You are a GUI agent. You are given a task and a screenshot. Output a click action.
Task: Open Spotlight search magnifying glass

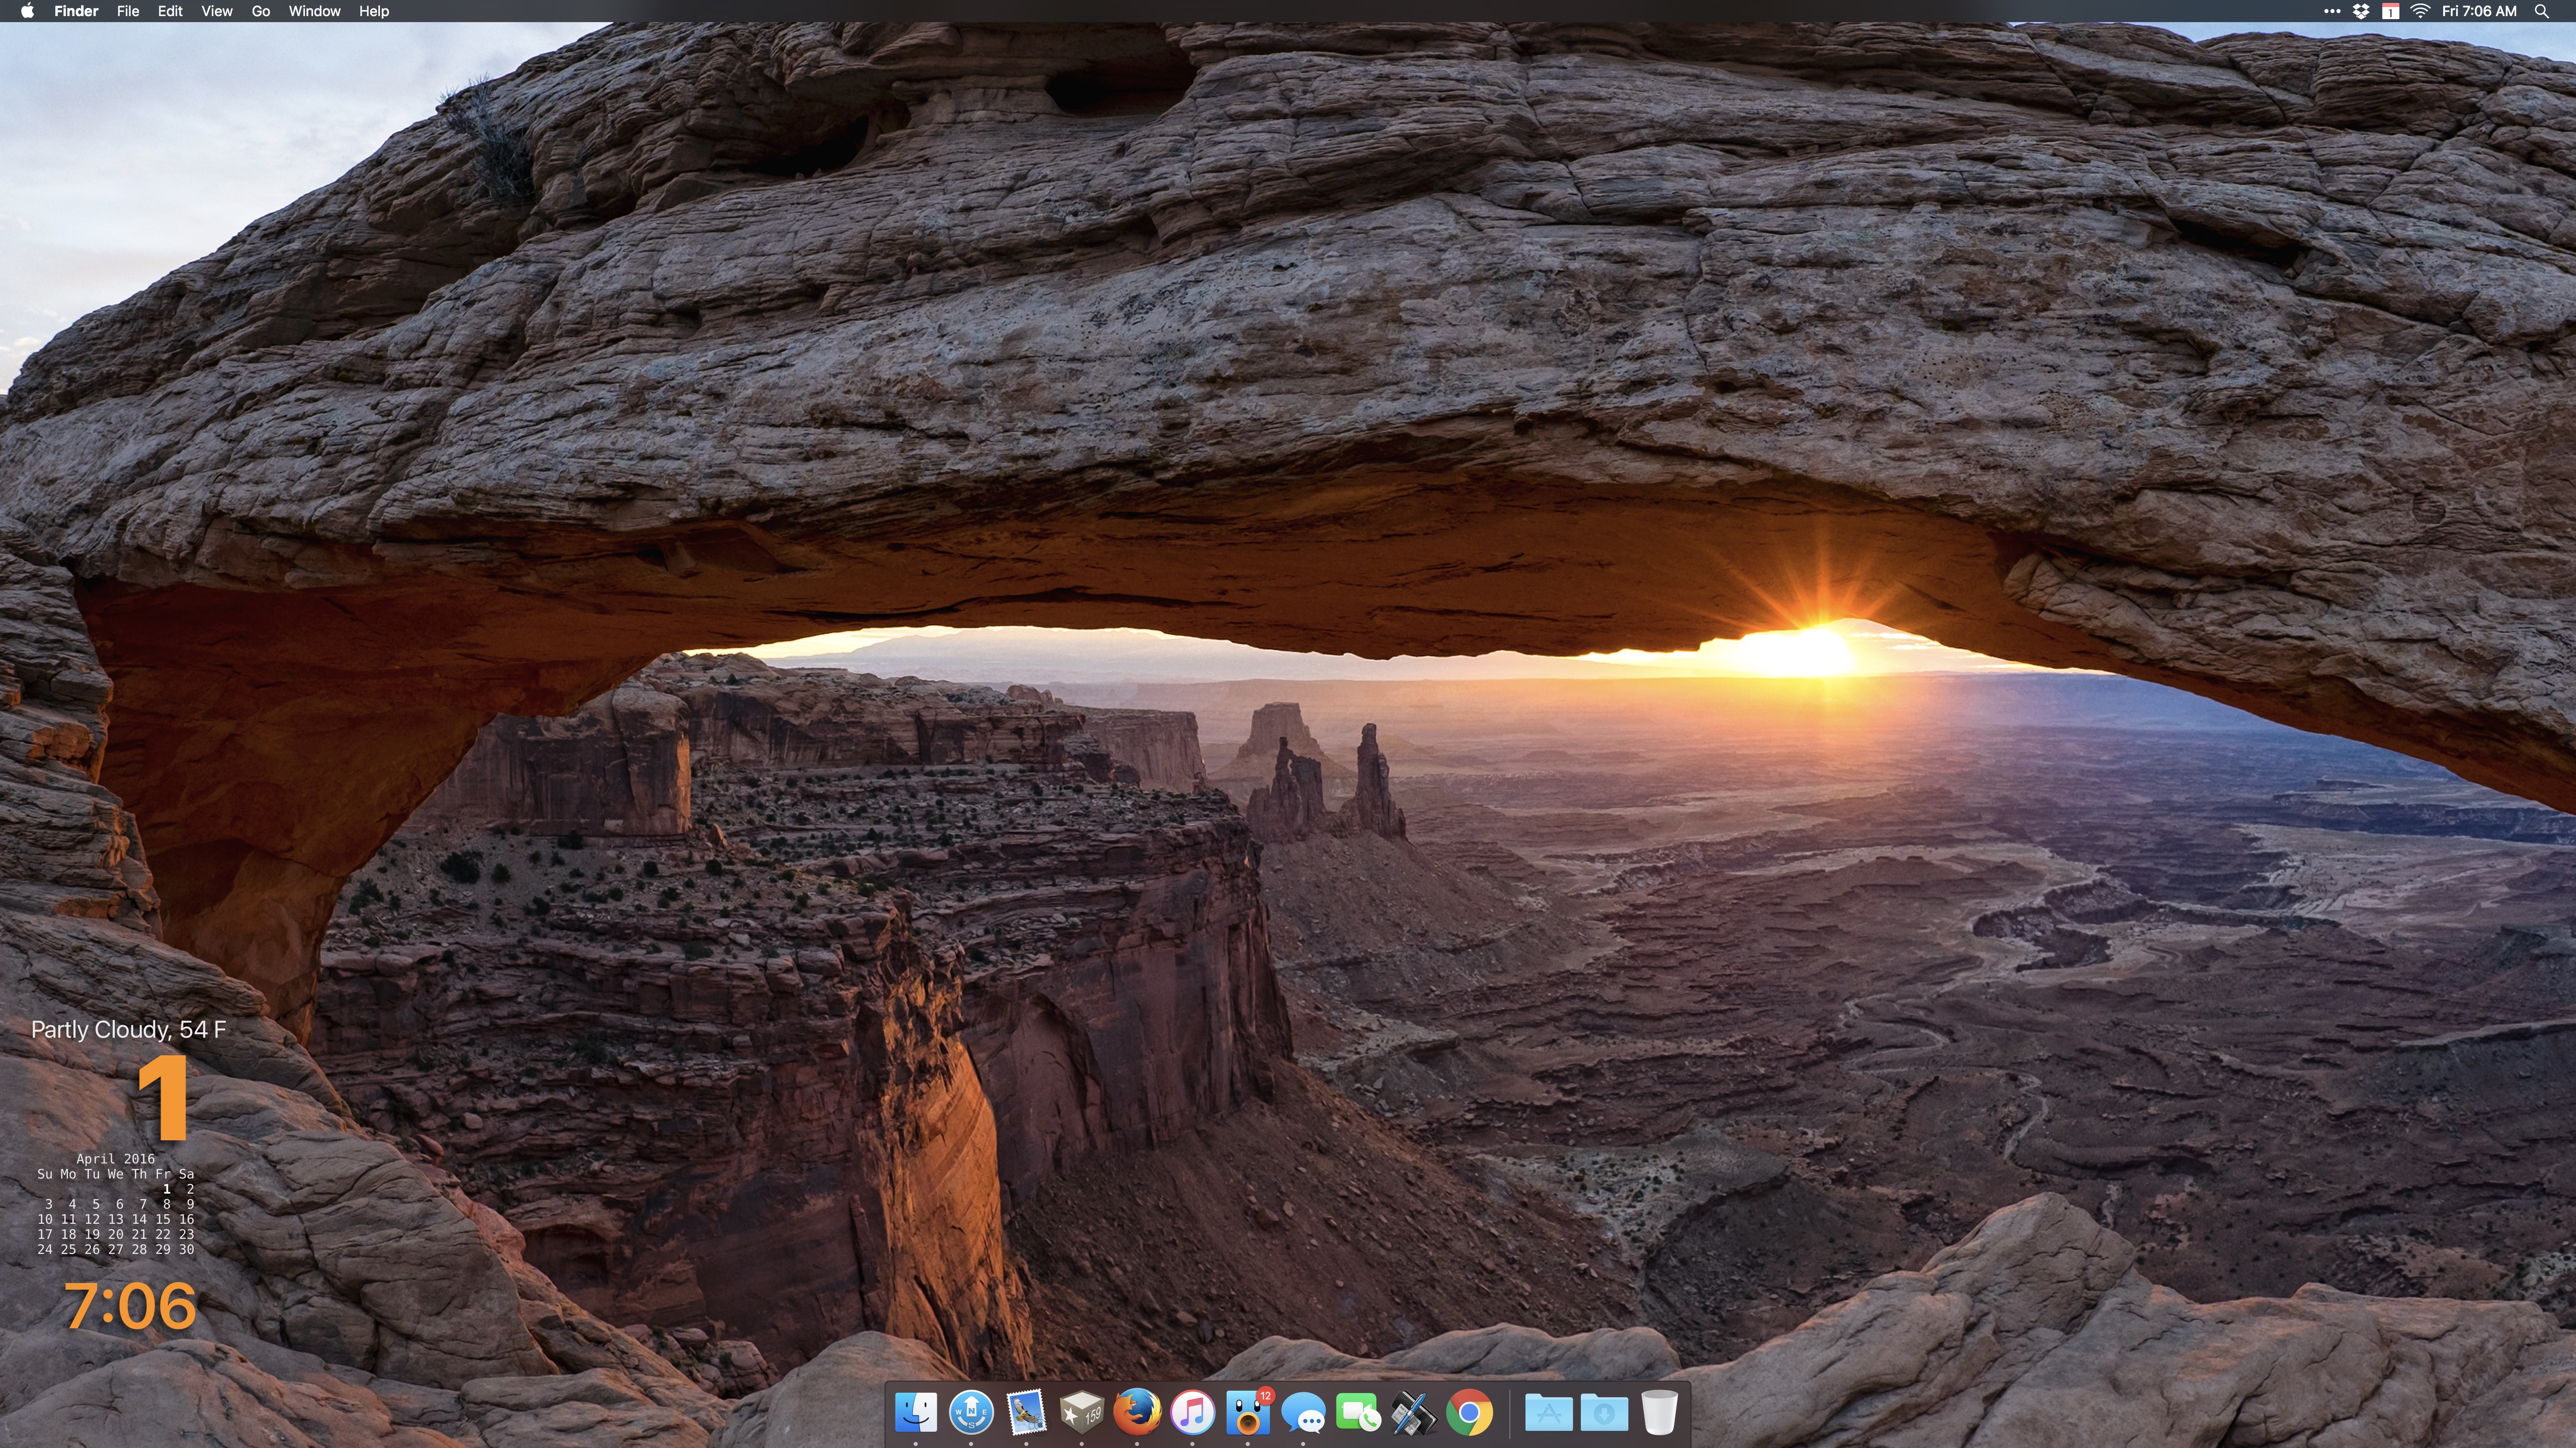click(2541, 11)
